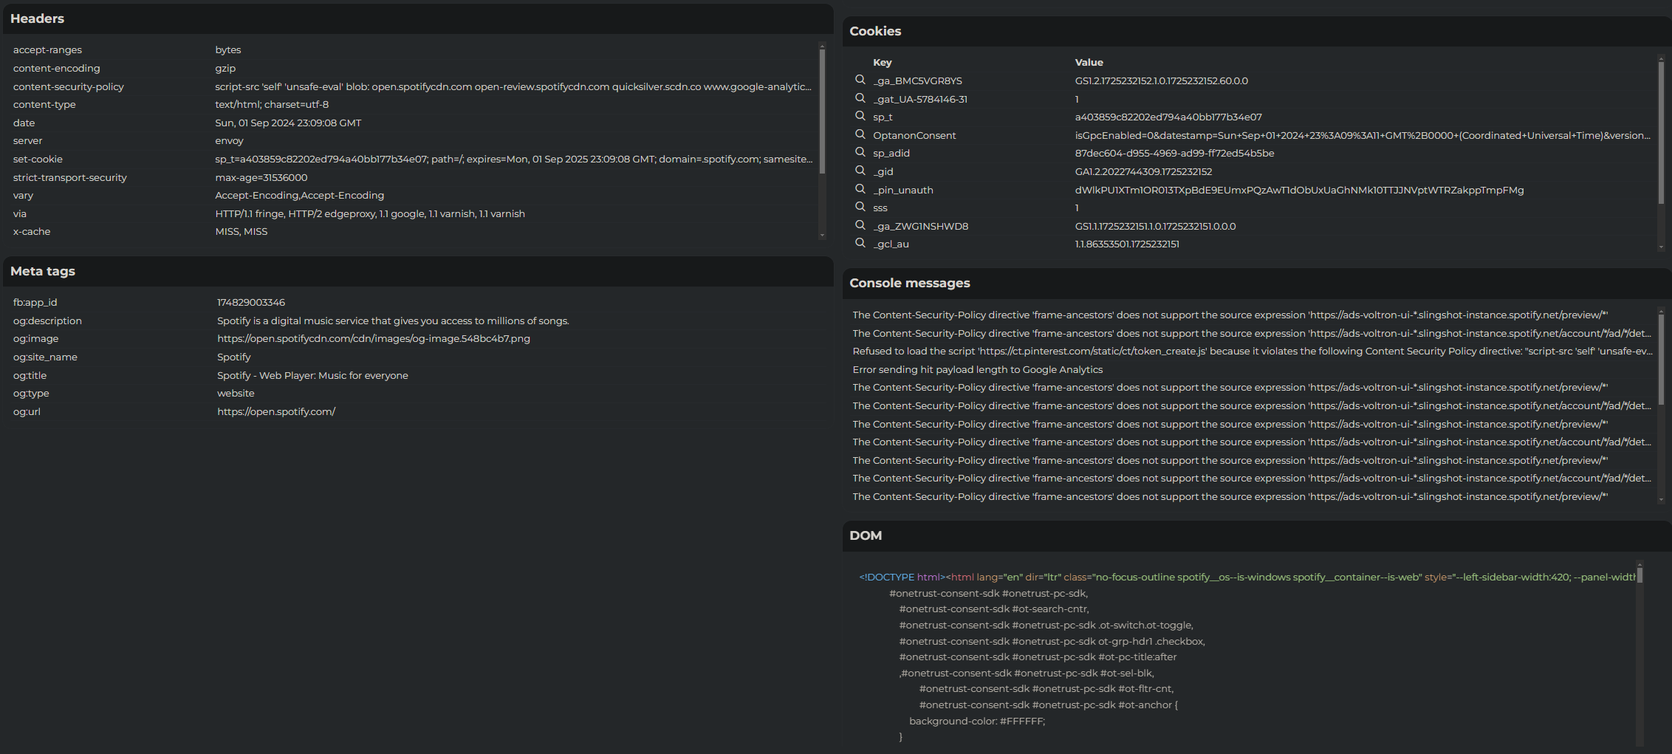Click the search icon next to _ga_ZWG1NSHWD8
The width and height of the screenshot is (1672, 754).
(860, 225)
